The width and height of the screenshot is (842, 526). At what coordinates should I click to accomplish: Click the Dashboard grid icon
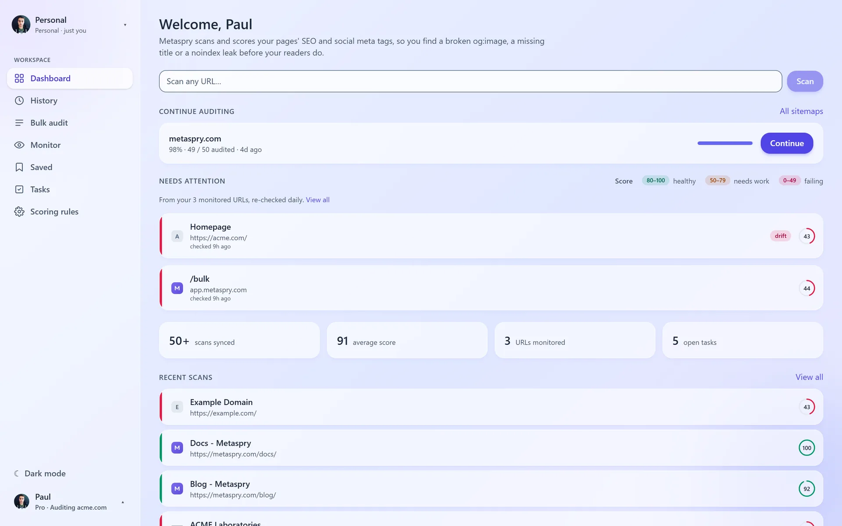click(19, 78)
